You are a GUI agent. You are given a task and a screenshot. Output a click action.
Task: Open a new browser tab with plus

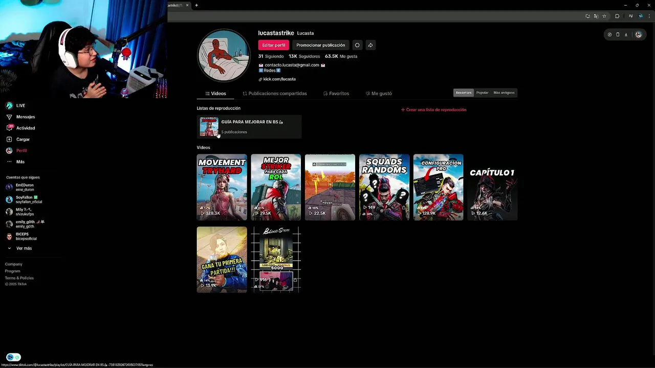click(x=196, y=5)
